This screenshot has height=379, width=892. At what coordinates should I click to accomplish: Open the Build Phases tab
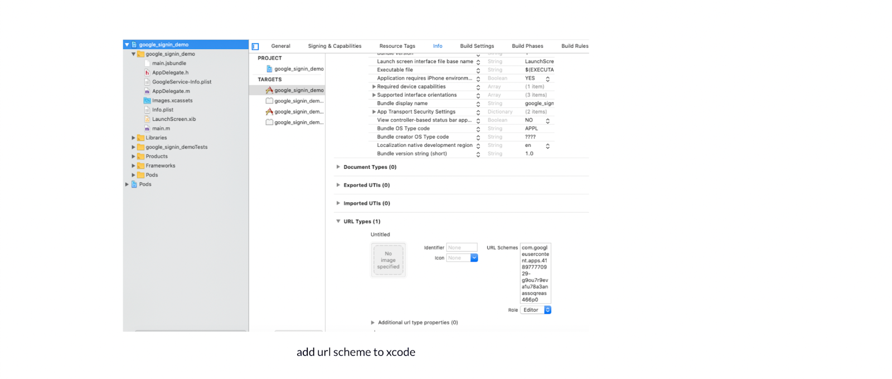[527, 46]
